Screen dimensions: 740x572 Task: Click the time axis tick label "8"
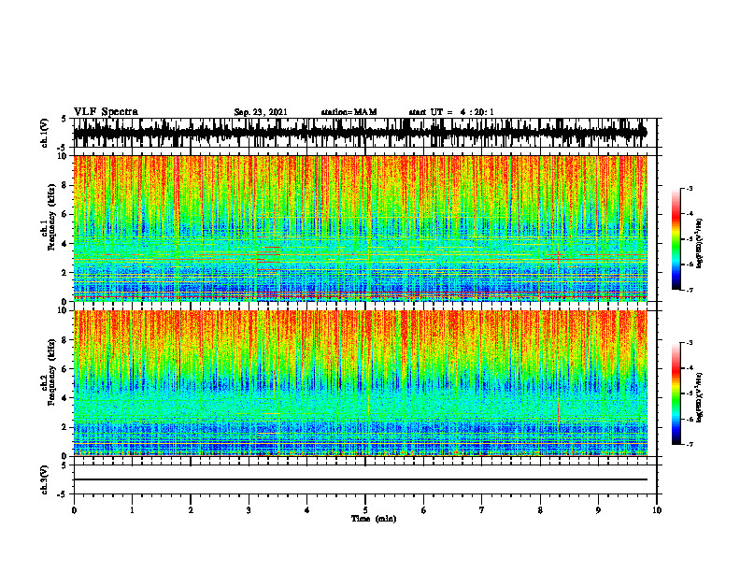(540, 510)
